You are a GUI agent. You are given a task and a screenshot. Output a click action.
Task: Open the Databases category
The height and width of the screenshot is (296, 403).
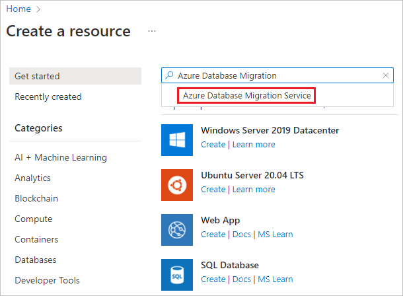coord(35,260)
